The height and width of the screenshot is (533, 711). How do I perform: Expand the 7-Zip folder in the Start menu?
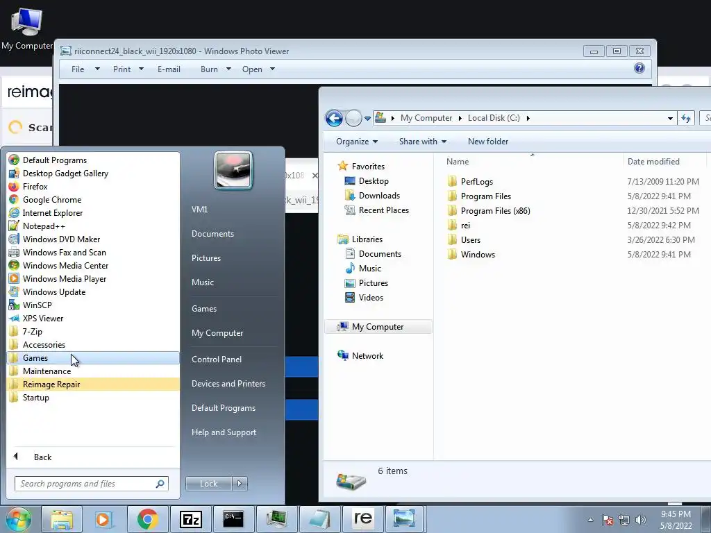tap(93, 331)
